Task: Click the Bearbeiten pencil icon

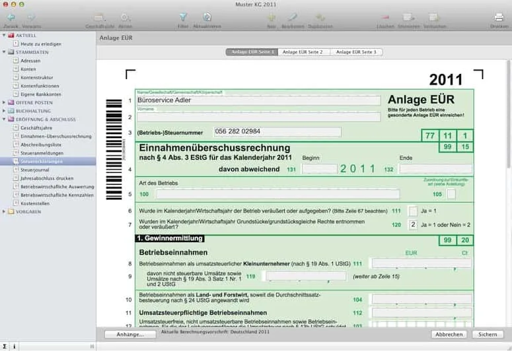Action: [x=293, y=17]
